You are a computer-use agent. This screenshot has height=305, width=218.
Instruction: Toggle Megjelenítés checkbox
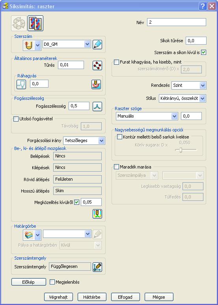coord(52,282)
